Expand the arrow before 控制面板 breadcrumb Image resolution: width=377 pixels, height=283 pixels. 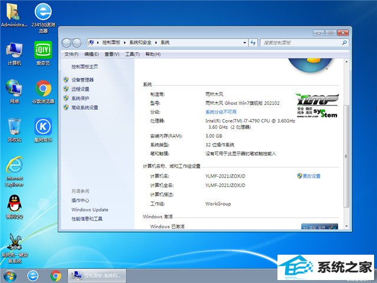tap(98, 42)
